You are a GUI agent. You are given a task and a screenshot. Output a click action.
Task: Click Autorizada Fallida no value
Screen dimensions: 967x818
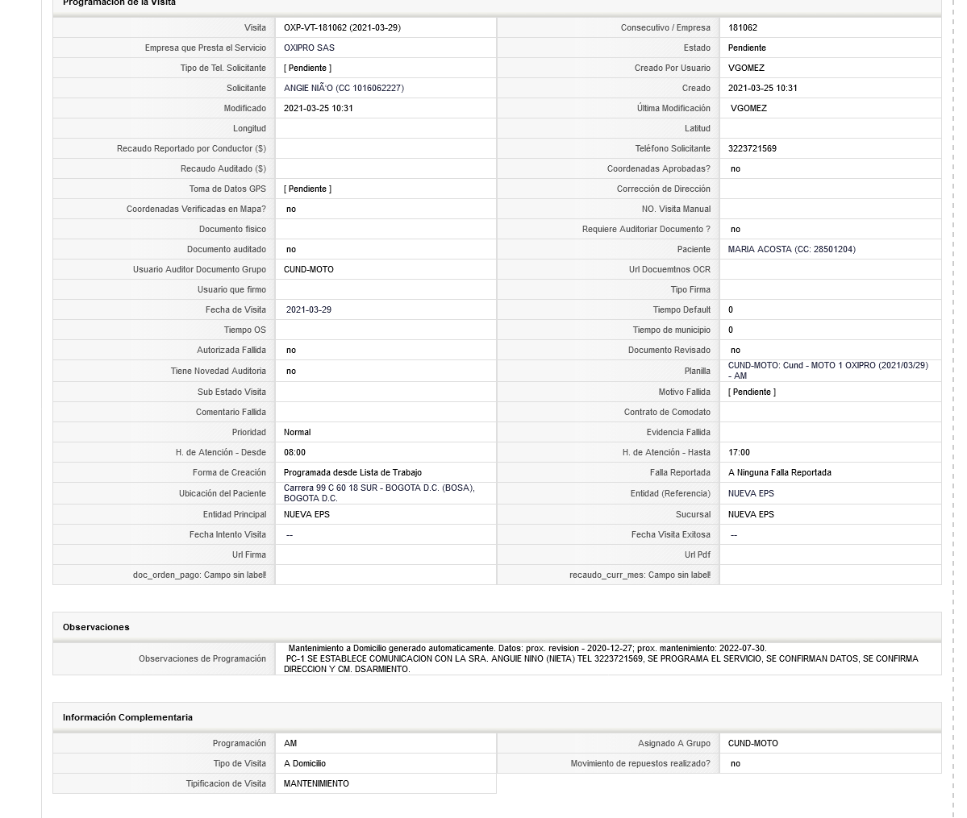coord(291,350)
